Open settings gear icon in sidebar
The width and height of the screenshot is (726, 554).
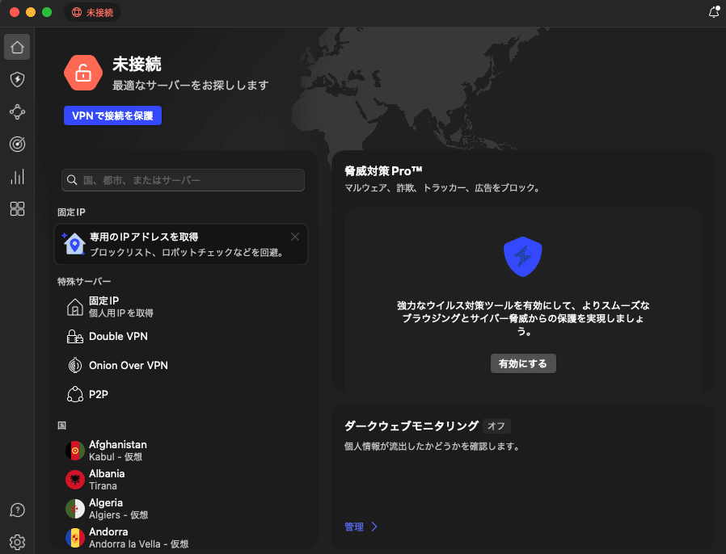[x=17, y=541]
